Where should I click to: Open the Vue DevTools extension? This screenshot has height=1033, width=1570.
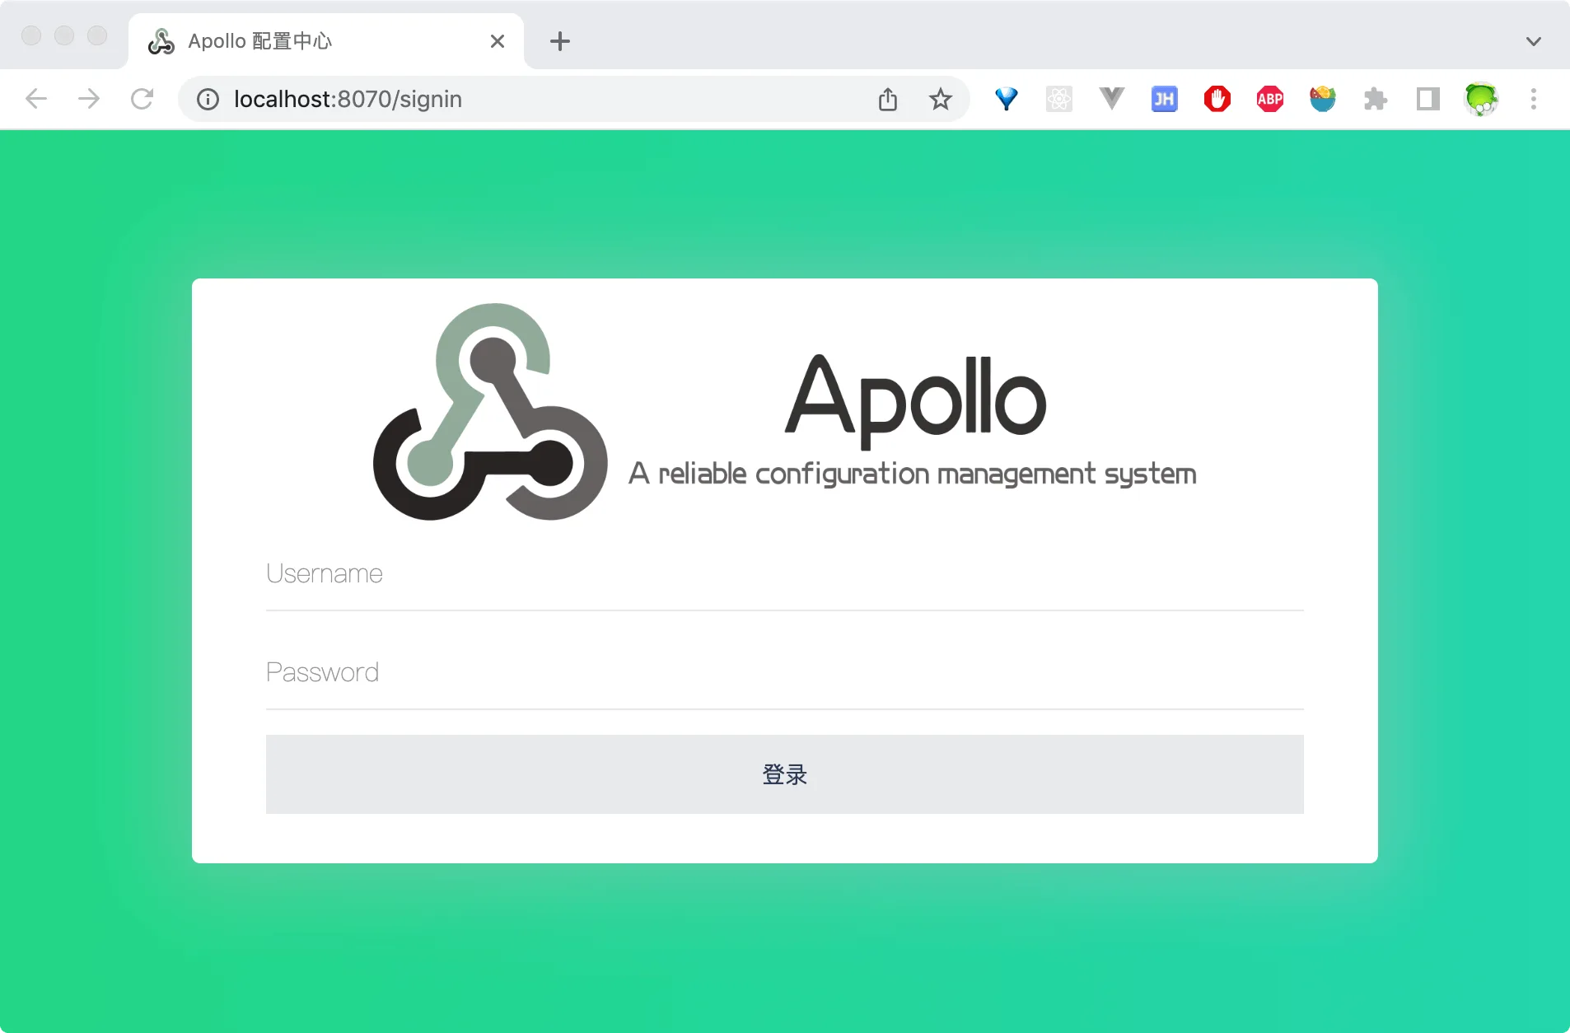[1112, 99]
